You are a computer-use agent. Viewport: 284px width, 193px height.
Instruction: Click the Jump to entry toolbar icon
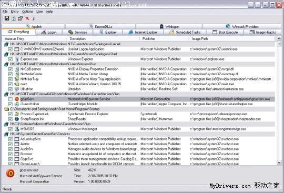(34, 18)
